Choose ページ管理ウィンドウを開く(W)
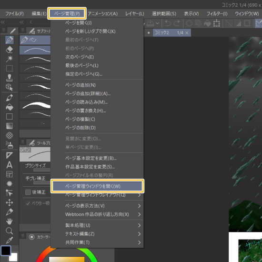The width and height of the screenshot is (262, 262). (97, 186)
